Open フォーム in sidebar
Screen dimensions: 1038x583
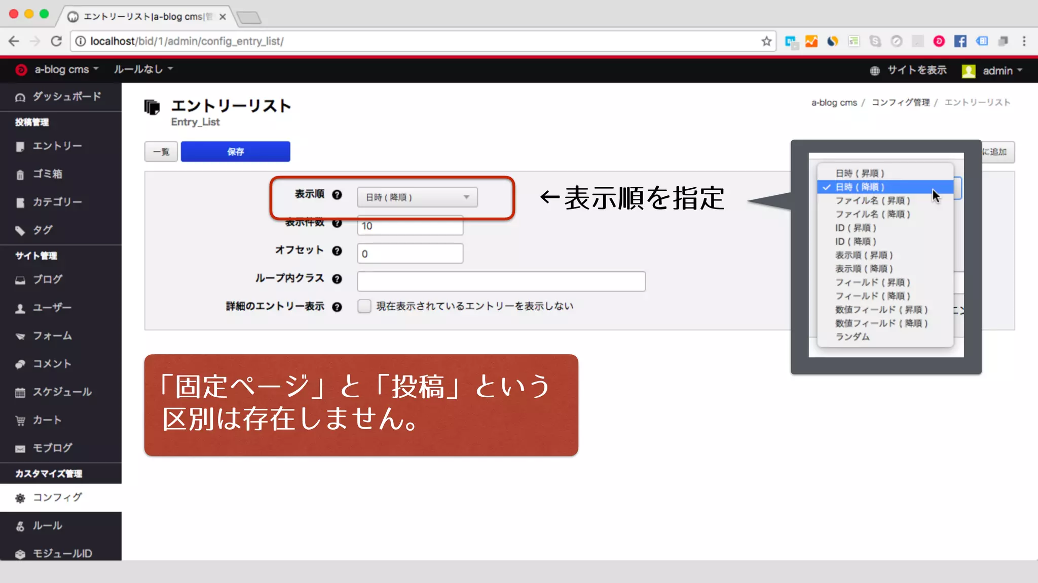point(61,336)
